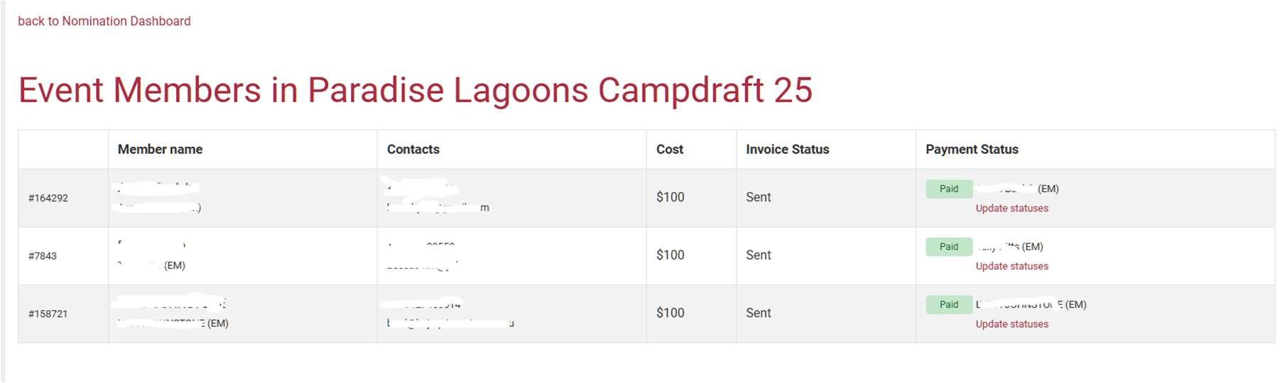The width and height of the screenshot is (1280, 383).
Task: Click Sent invoice status for #158721
Action: [758, 313]
